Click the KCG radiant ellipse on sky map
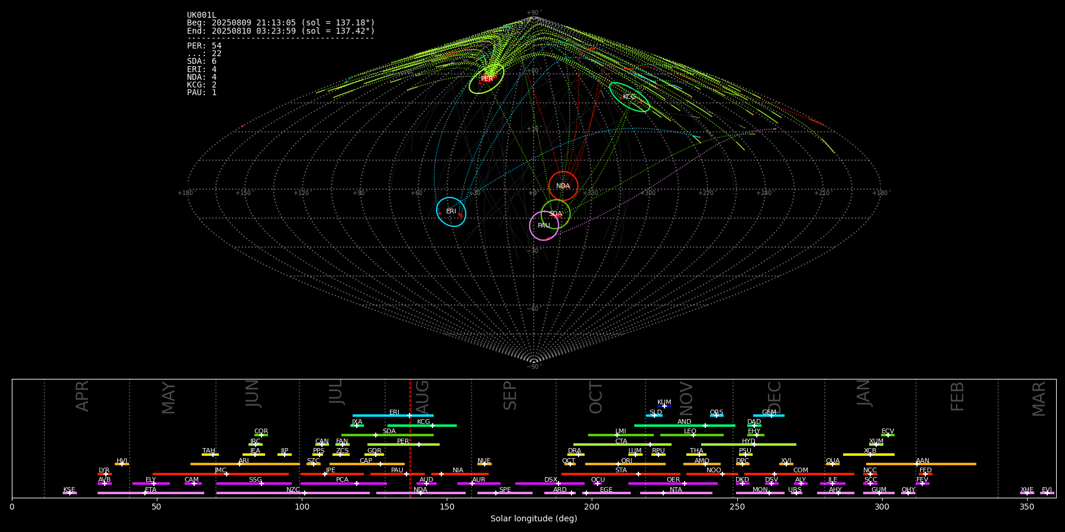Screen dimensions: 1065x532 point(630,97)
